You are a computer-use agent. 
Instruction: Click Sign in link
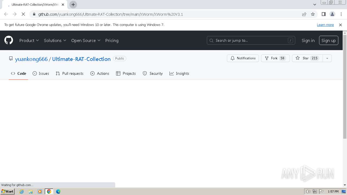tap(308, 40)
